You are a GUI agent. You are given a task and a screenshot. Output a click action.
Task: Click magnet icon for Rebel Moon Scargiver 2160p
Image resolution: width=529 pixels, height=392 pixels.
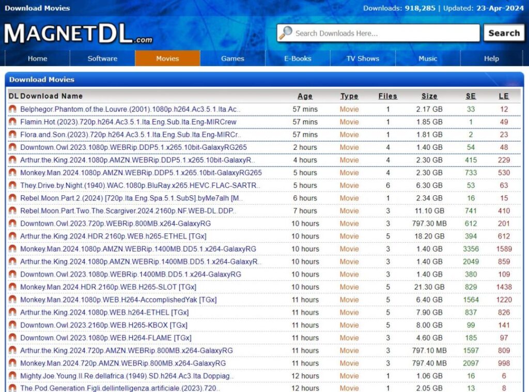click(x=12, y=211)
